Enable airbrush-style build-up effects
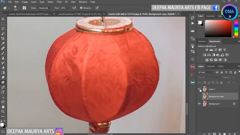This screenshot has width=240, height=135. point(74,8)
